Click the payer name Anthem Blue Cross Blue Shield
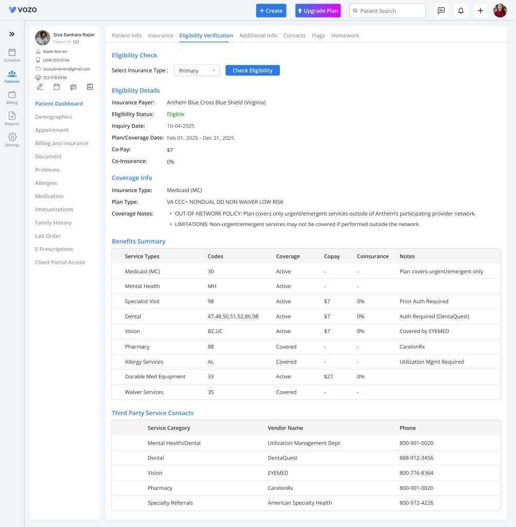Screen dimensions: 516x527 217,102
